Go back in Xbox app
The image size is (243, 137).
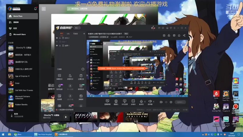pos(43,9)
